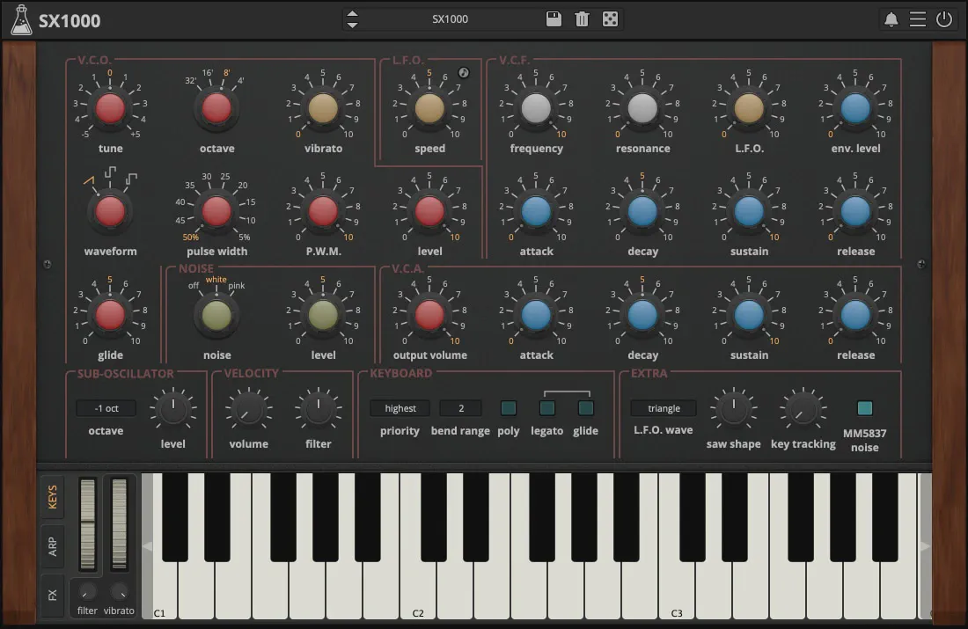This screenshot has width=968, height=629.
Task: Switch to the ARP tab
Action: 52,546
